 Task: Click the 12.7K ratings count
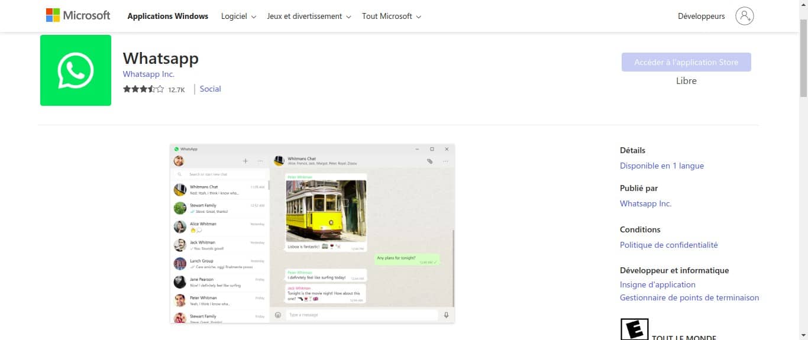point(176,90)
